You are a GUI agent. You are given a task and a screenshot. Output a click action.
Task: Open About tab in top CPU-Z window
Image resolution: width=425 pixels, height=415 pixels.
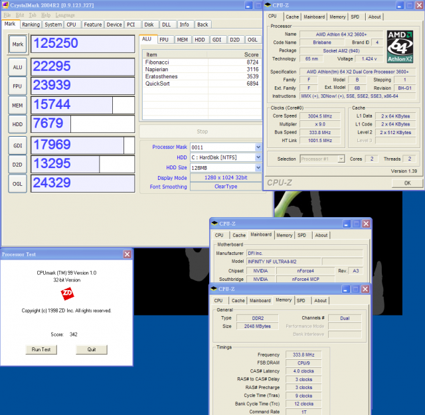point(375,17)
